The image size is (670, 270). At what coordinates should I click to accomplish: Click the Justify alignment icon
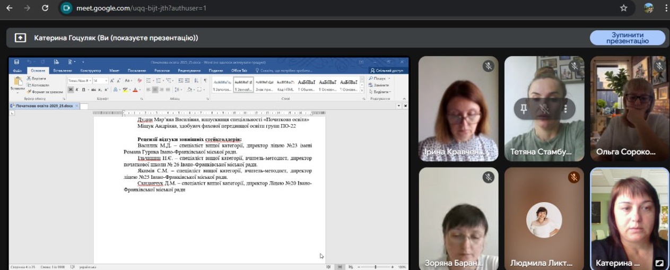pyautogui.click(x=168, y=90)
